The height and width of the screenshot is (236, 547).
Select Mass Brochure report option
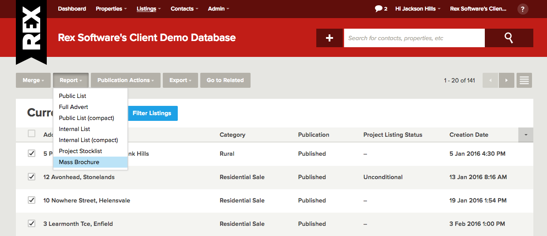click(x=90, y=162)
